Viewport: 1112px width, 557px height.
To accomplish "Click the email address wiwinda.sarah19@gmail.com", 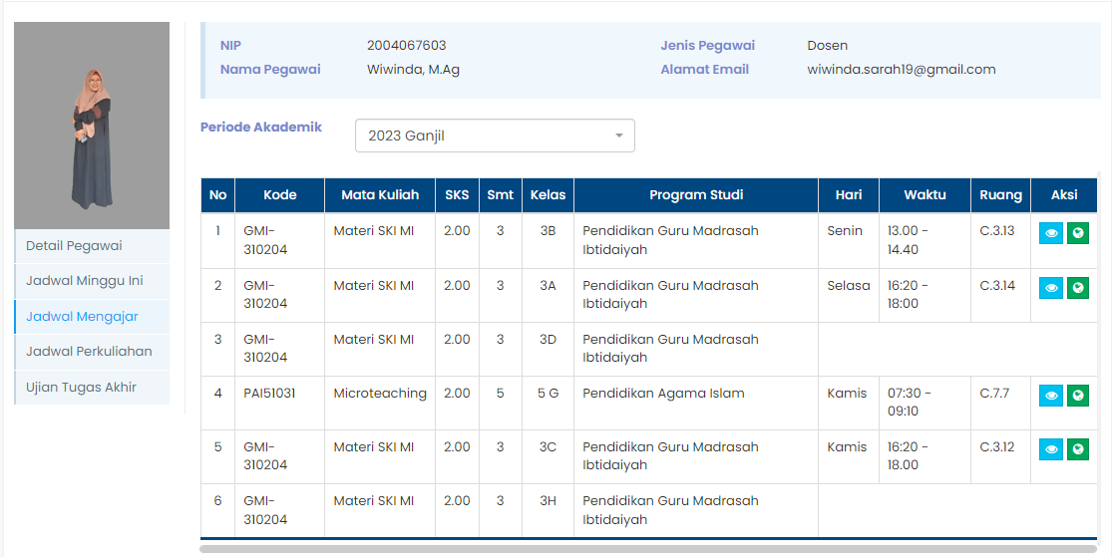I will tap(902, 70).
